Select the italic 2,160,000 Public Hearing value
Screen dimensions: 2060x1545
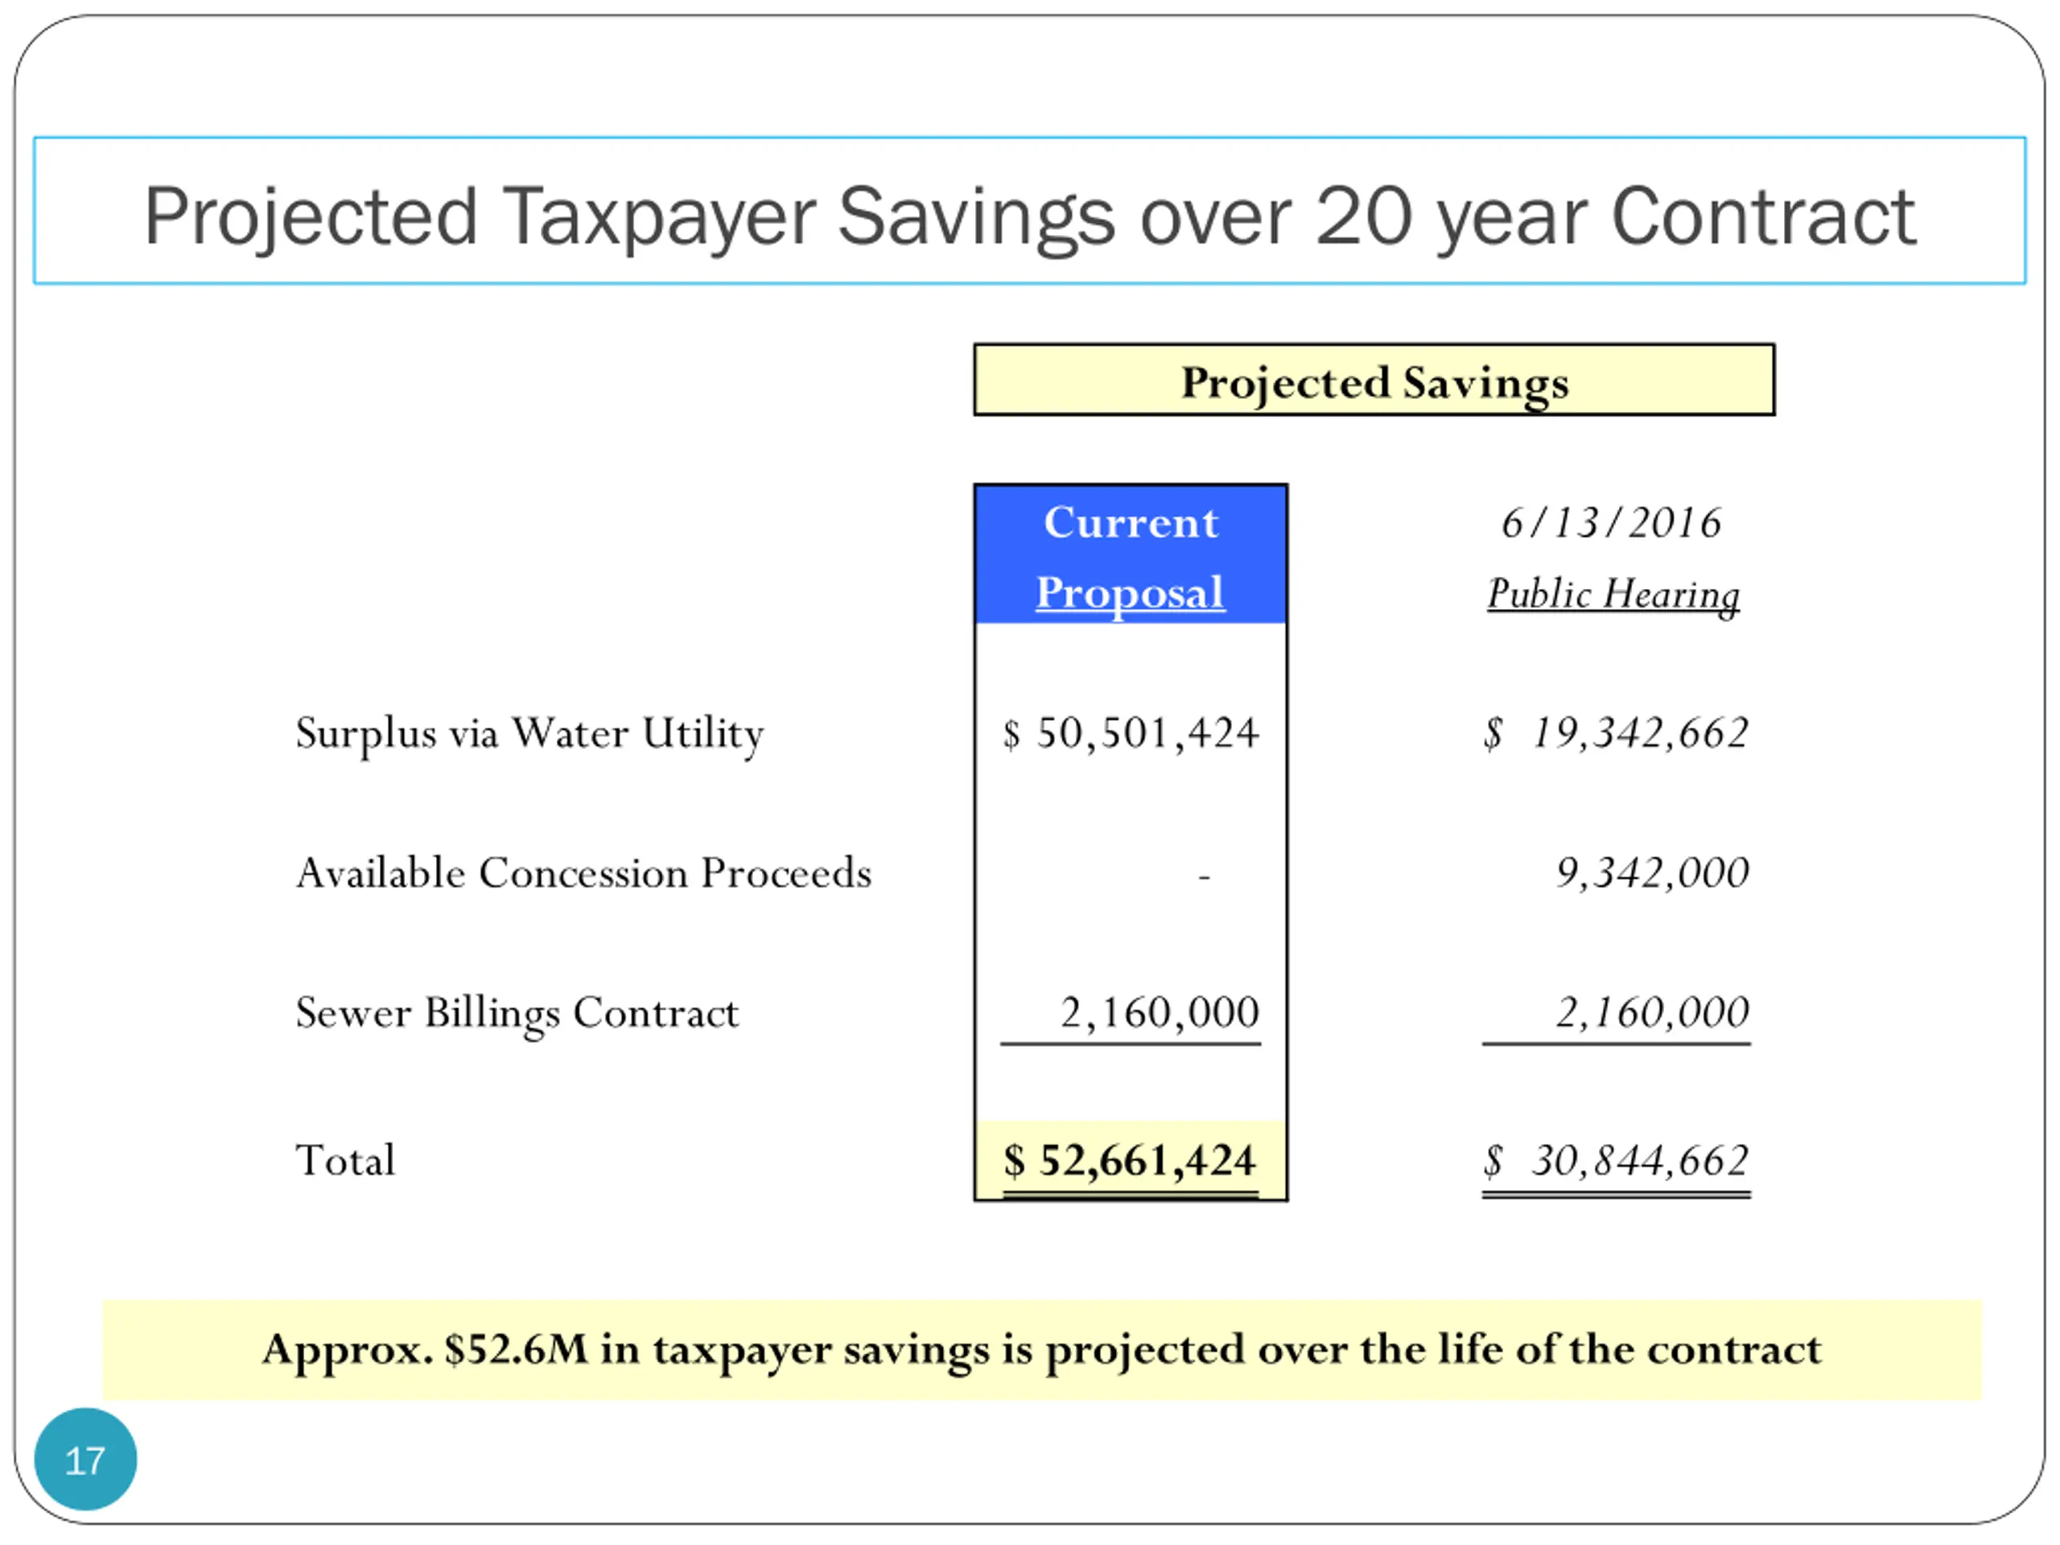1651,1013
